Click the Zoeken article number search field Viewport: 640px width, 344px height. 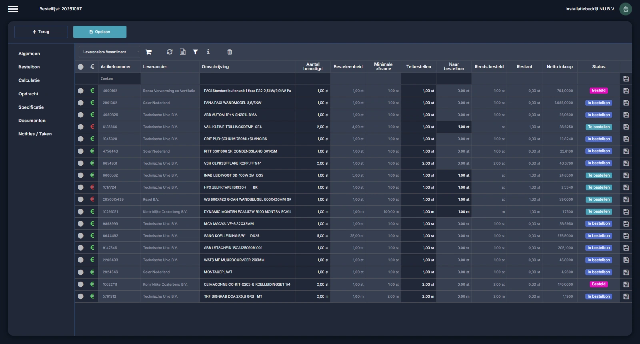(x=119, y=79)
